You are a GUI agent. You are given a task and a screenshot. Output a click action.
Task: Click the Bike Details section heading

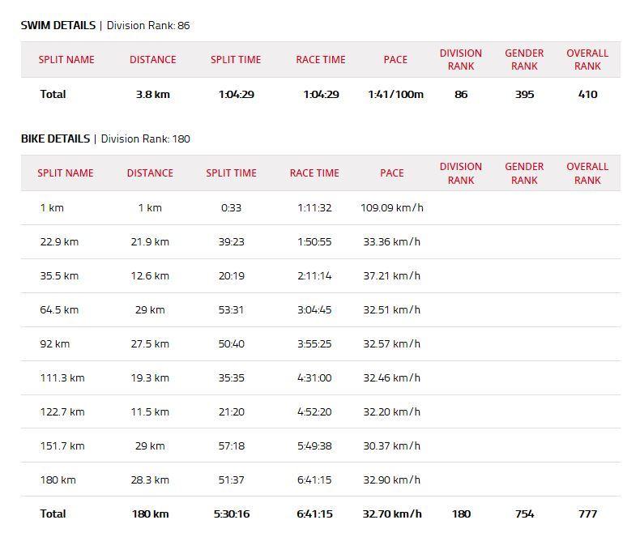point(55,139)
